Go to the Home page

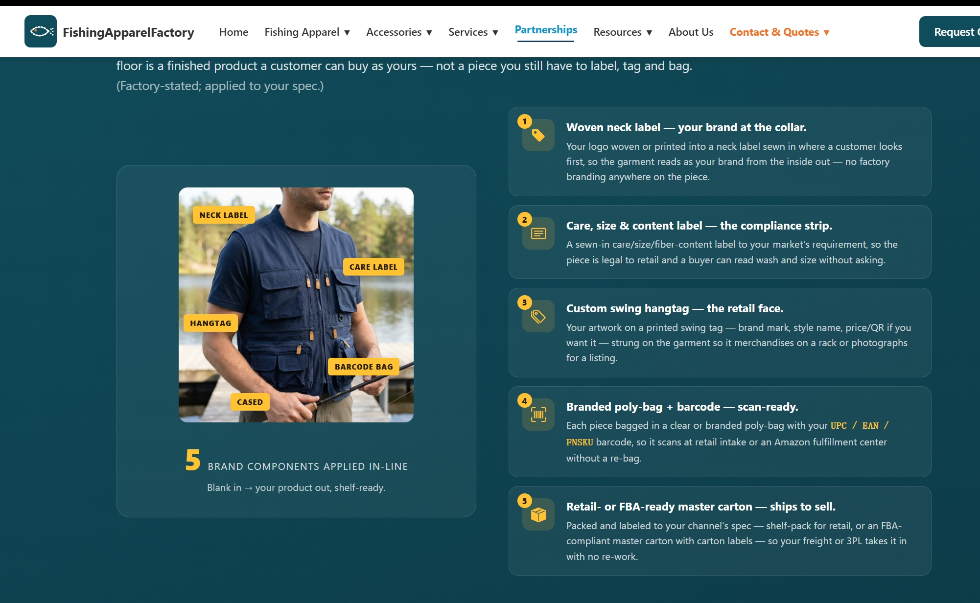tap(233, 32)
